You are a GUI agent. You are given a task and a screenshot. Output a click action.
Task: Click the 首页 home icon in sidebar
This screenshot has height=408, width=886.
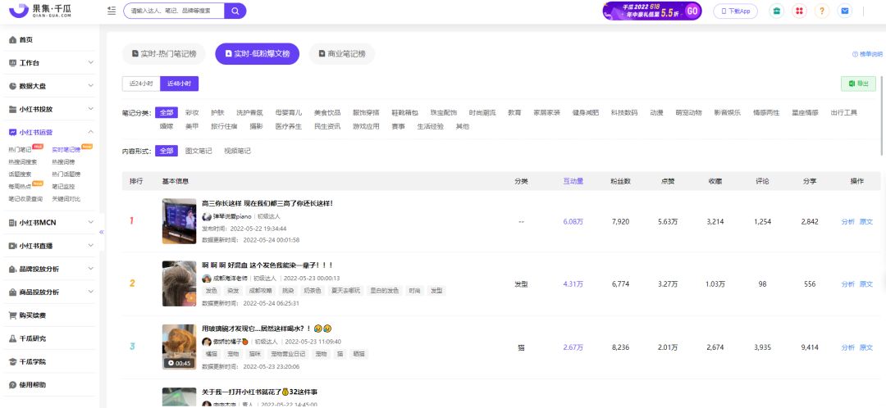12,39
